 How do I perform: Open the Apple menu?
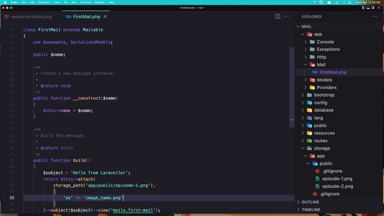pyautogui.click(x=5, y=2)
